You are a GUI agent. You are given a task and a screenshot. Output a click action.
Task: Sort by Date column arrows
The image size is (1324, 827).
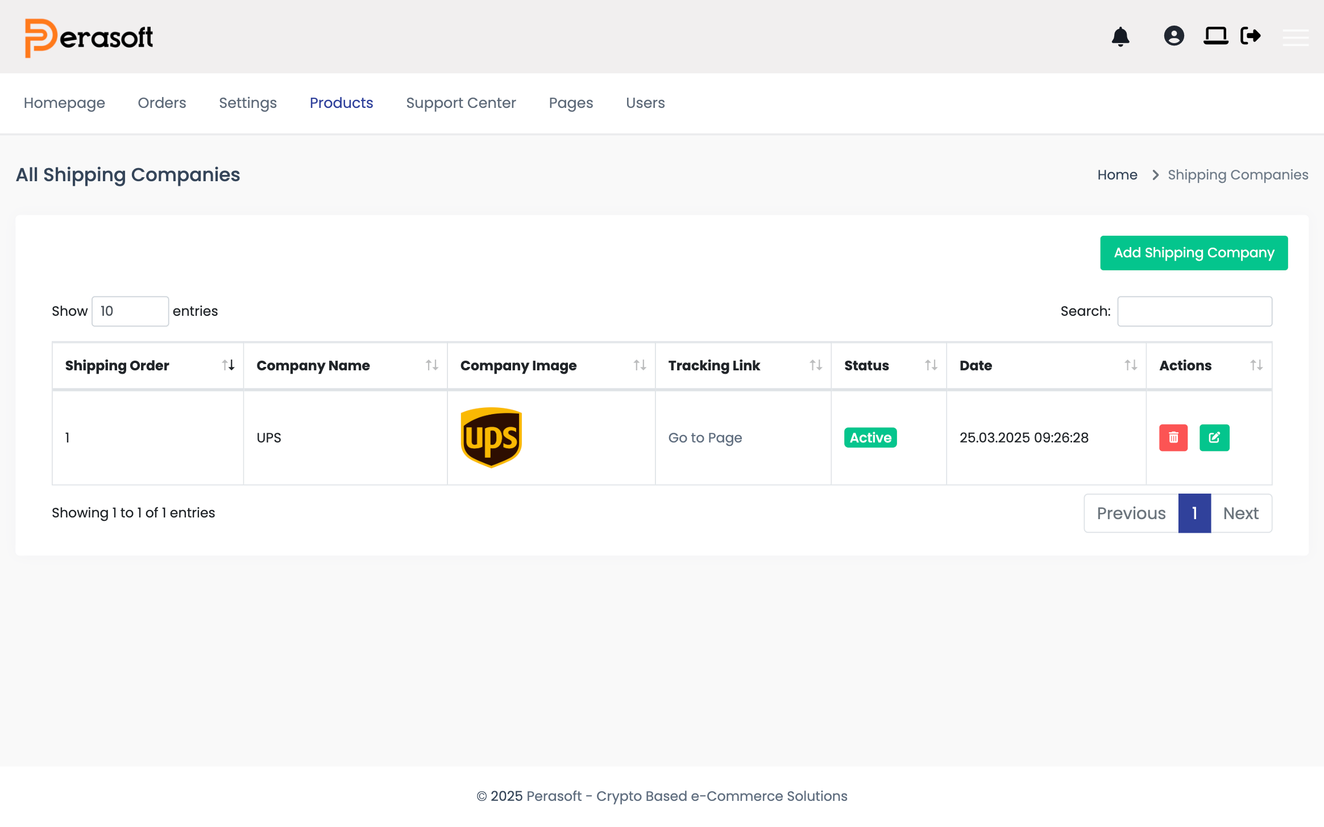1131,365
